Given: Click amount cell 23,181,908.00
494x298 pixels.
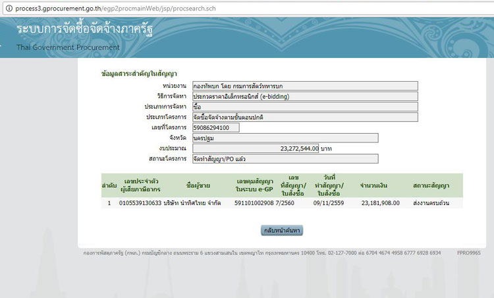Looking at the screenshot, I should pos(380,203).
